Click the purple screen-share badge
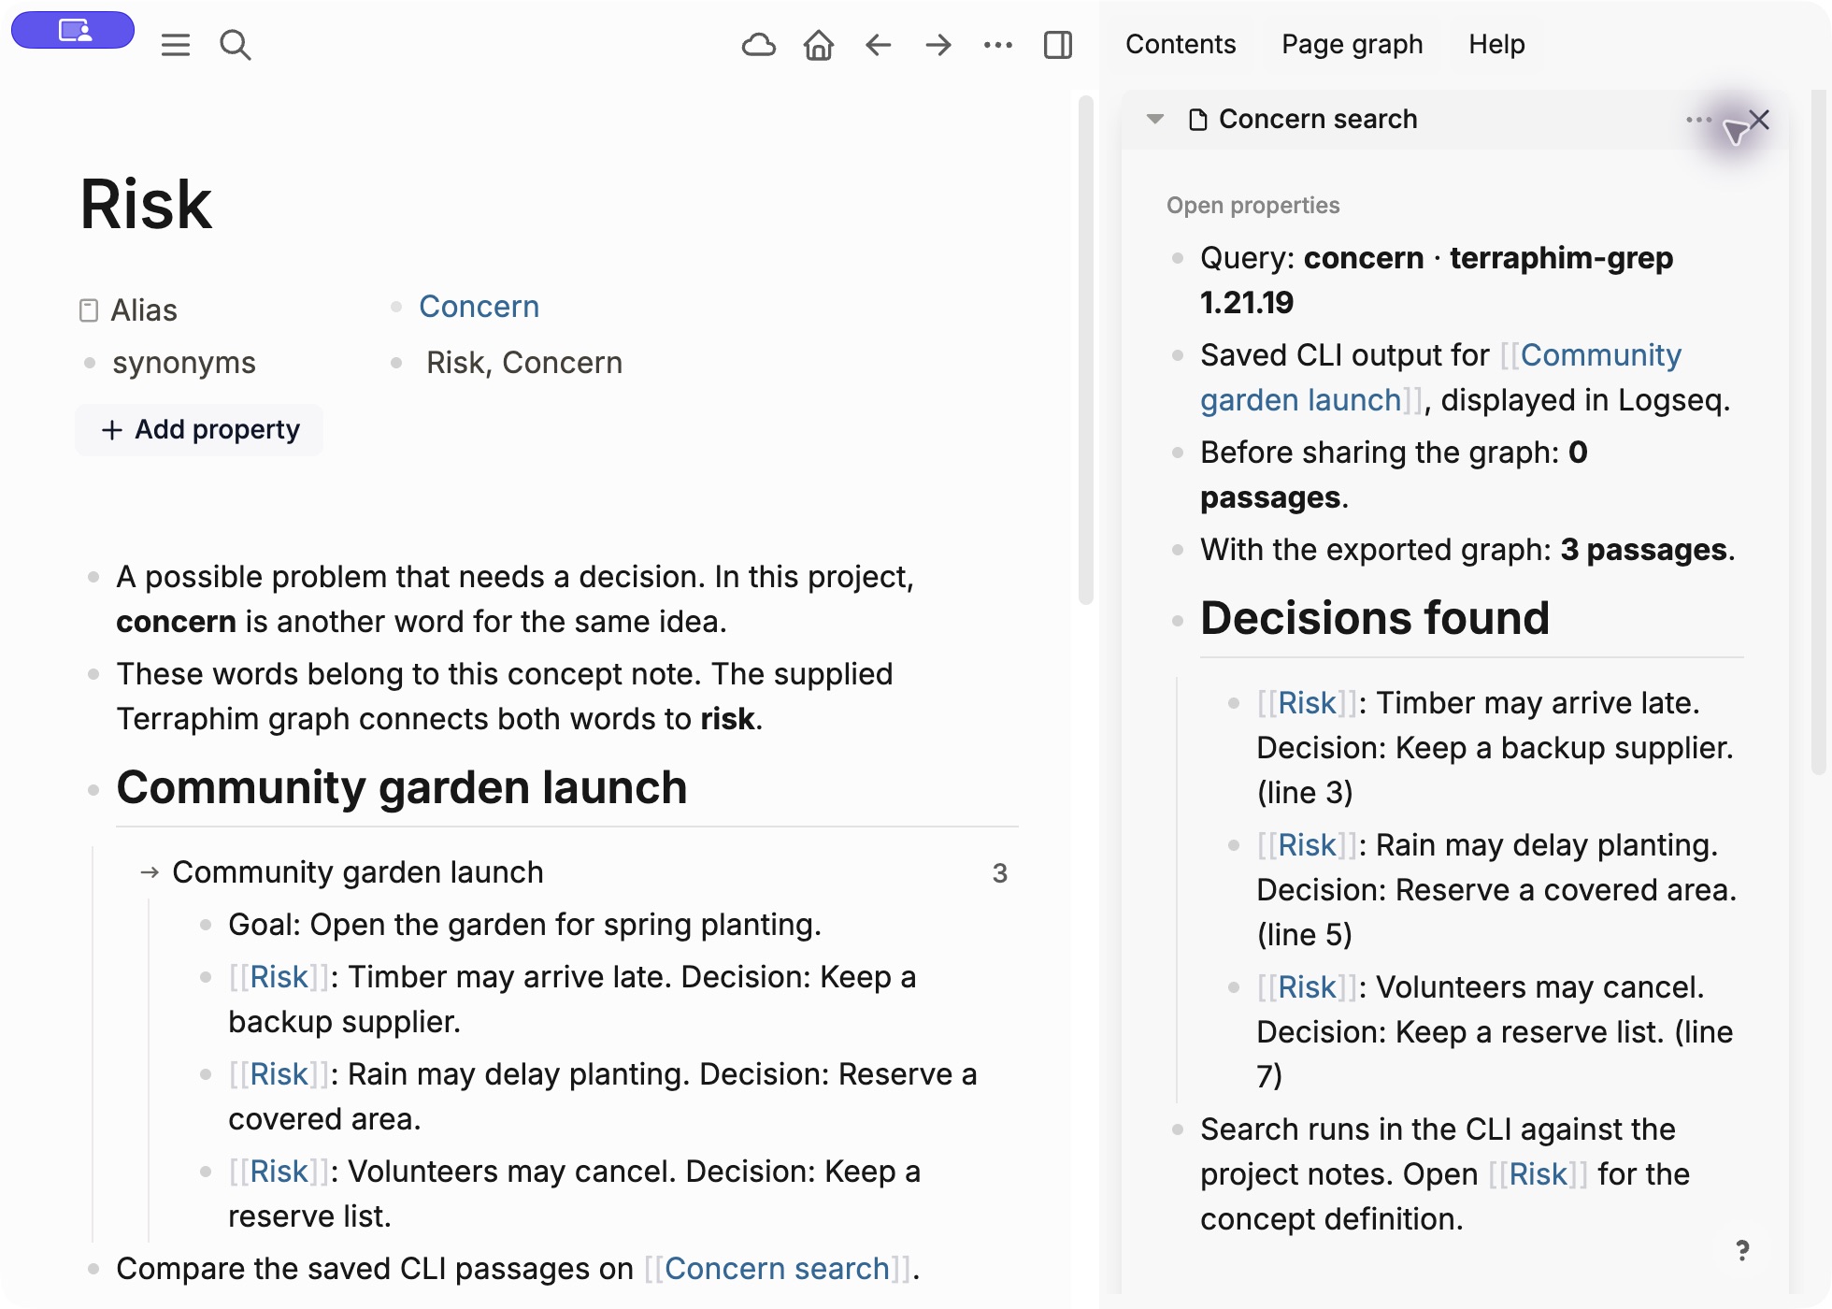 [x=73, y=30]
